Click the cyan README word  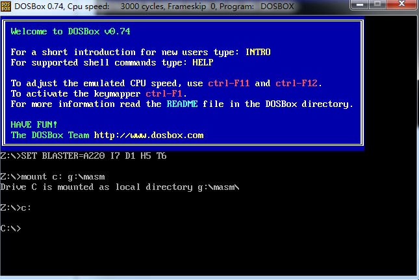point(183,104)
